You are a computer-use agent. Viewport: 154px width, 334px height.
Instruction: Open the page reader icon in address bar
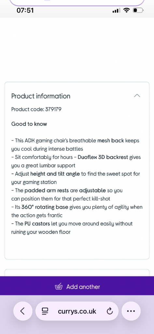pos(45,311)
